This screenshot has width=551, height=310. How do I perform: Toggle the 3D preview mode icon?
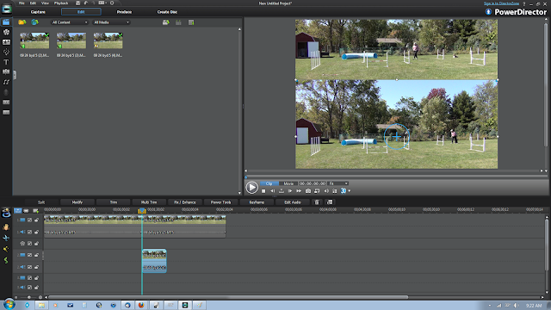[x=344, y=191]
